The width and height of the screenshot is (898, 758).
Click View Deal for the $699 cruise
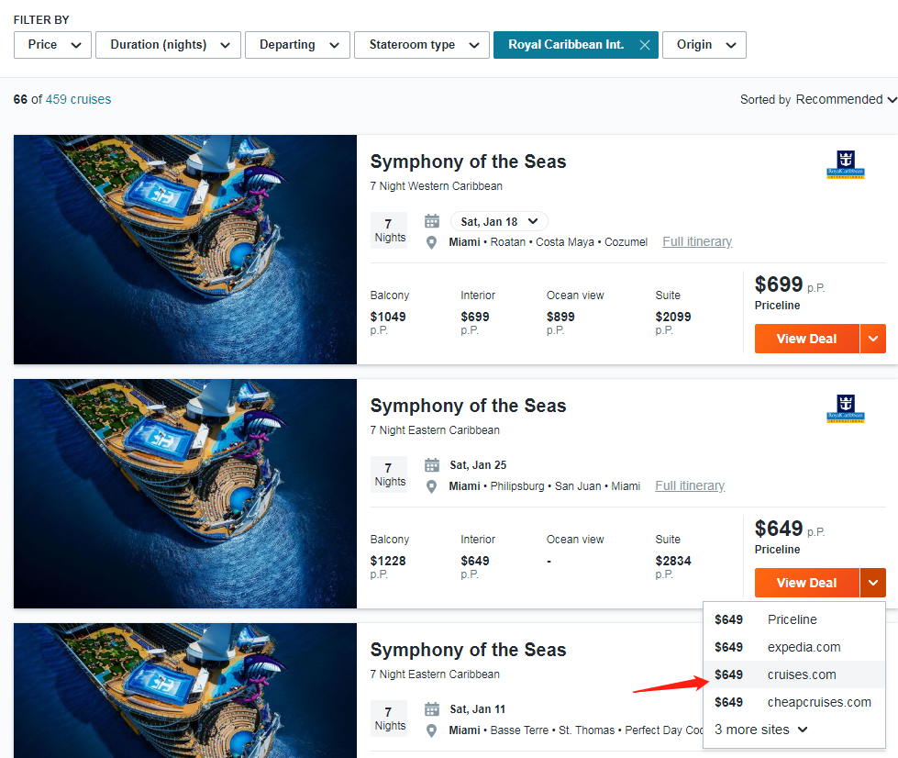pyautogui.click(x=806, y=339)
